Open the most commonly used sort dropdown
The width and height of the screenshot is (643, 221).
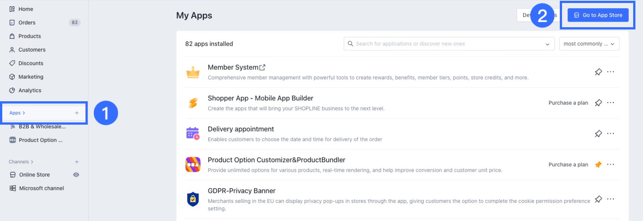(x=589, y=44)
